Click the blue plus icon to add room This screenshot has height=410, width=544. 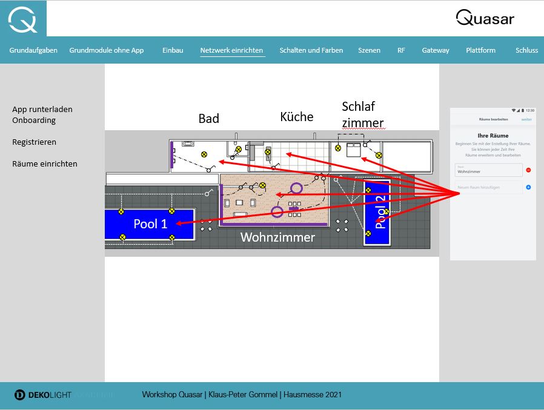pyautogui.click(x=528, y=187)
